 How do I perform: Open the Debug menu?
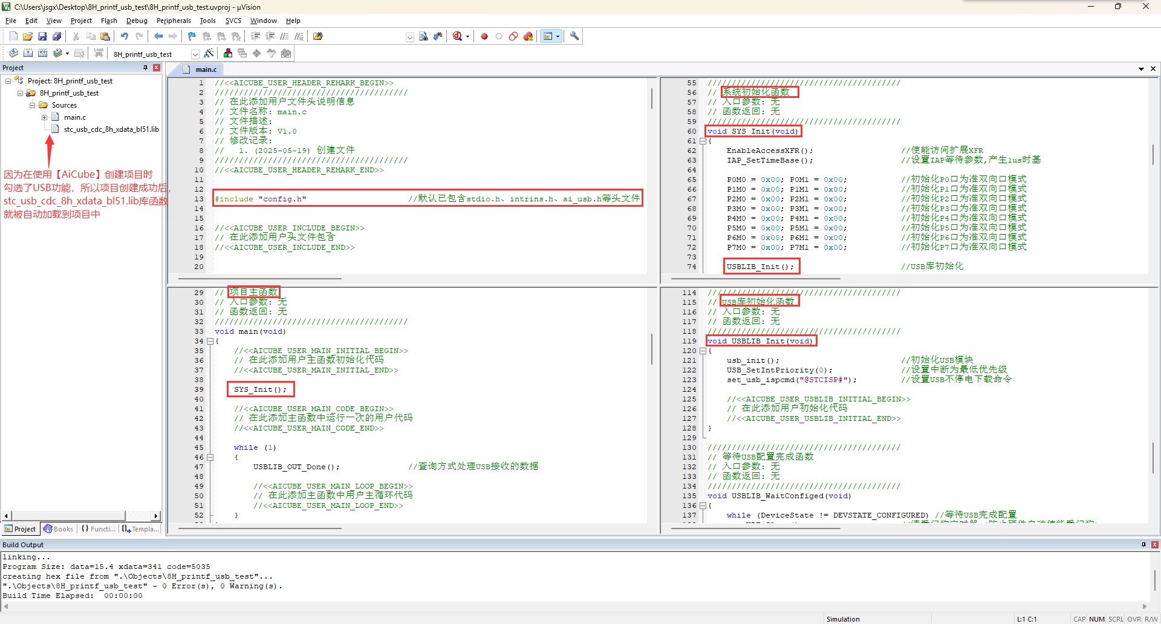point(137,21)
